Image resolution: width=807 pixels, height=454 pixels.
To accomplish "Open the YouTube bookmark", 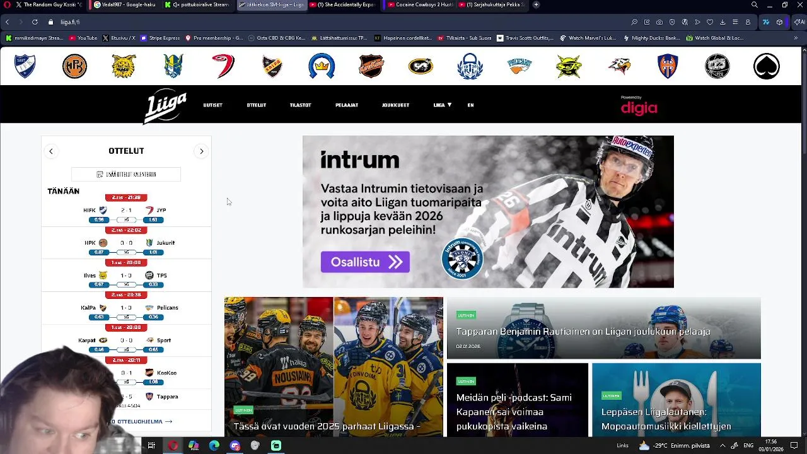I will tap(83, 38).
